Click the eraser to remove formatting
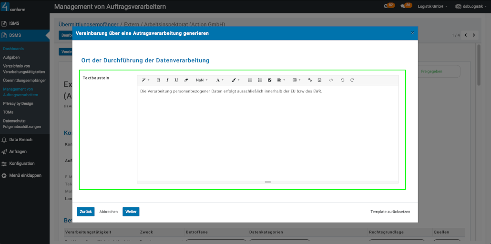The image size is (491, 244). [186, 80]
